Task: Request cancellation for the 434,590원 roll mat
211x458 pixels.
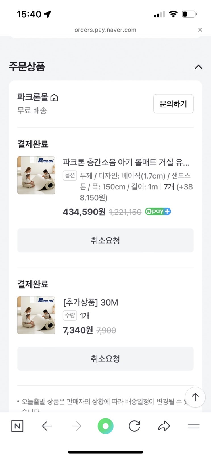Action: pyautogui.click(x=105, y=240)
